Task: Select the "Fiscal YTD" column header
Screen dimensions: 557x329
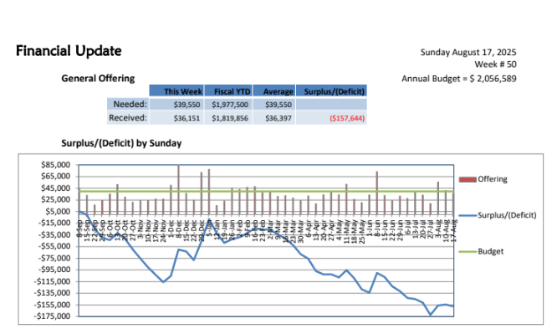Action: coord(228,91)
